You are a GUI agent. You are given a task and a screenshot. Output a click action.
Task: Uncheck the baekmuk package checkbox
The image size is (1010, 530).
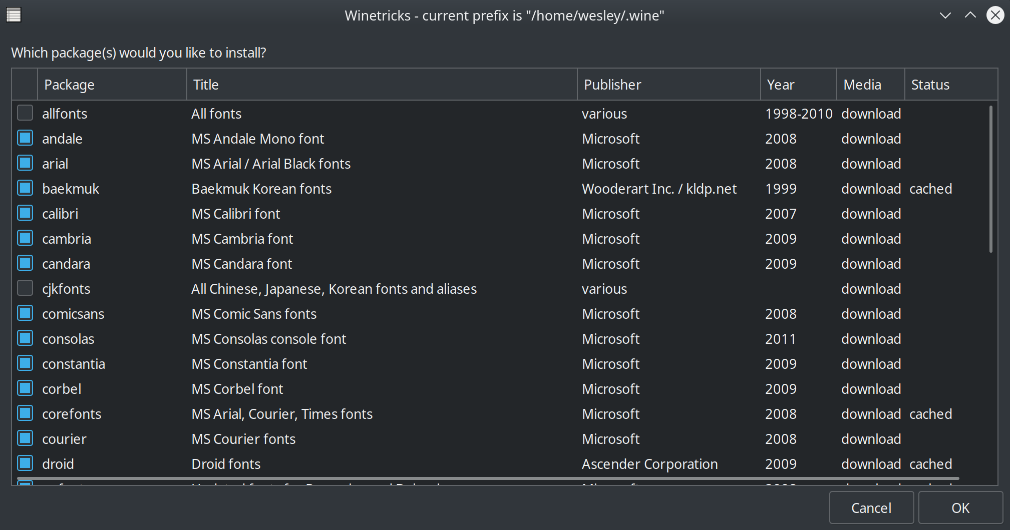click(25, 188)
